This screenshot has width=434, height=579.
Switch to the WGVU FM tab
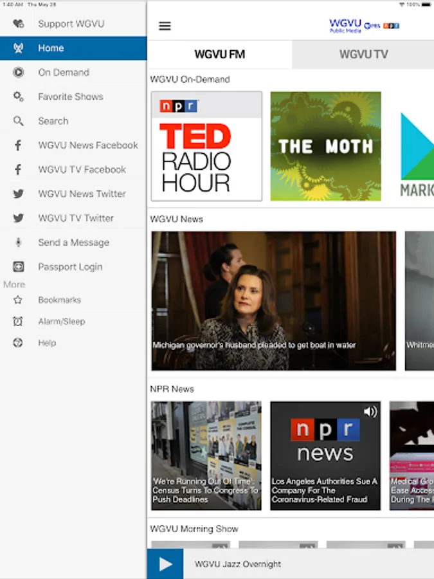point(220,54)
